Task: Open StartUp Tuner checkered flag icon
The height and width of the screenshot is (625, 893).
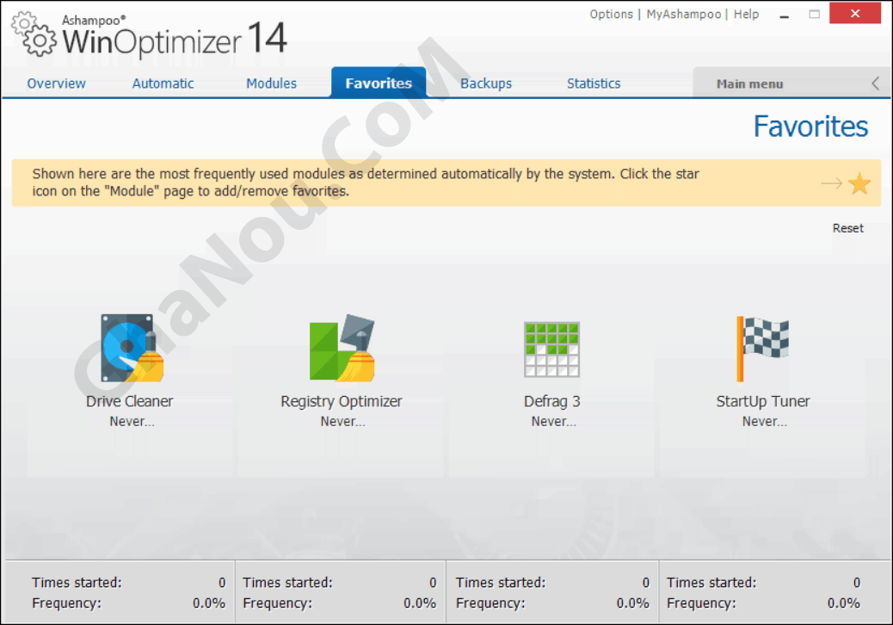Action: [762, 349]
